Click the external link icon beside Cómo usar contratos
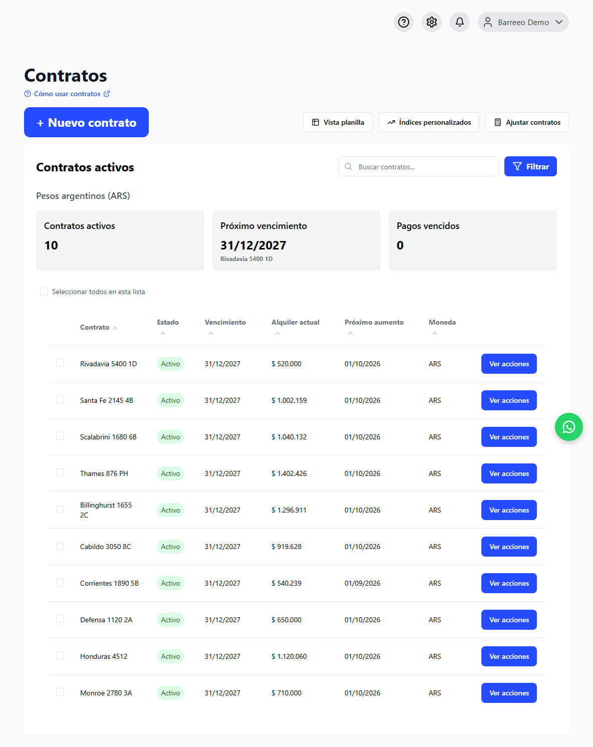Image resolution: width=593 pixels, height=747 pixels. click(x=107, y=94)
